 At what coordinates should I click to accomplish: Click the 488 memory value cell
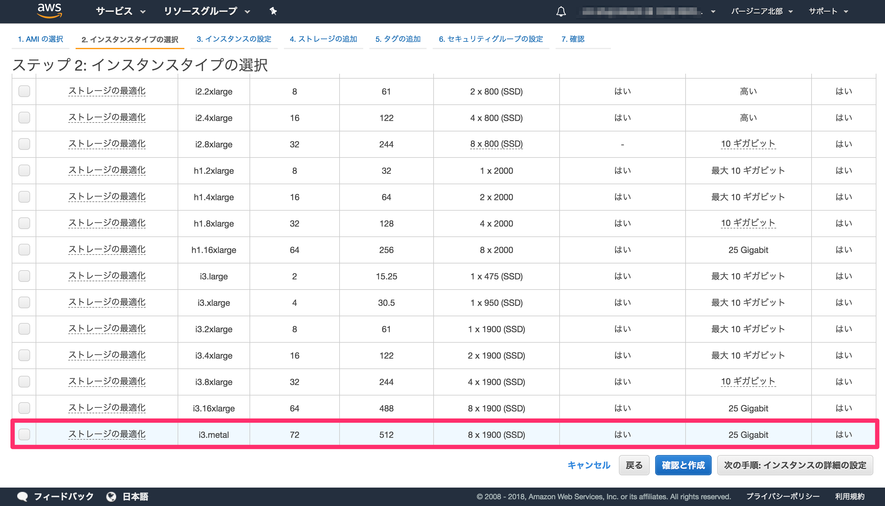(386, 408)
